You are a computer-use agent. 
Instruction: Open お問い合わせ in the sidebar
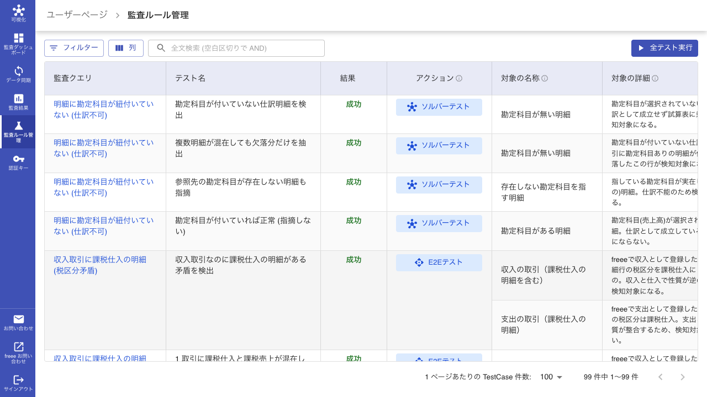pyautogui.click(x=18, y=323)
